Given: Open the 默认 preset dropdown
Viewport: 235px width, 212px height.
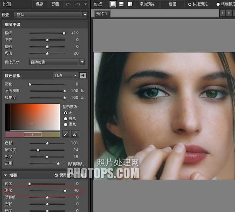Looking at the screenshot, I should pyautogui.click(x=50, y=15).
